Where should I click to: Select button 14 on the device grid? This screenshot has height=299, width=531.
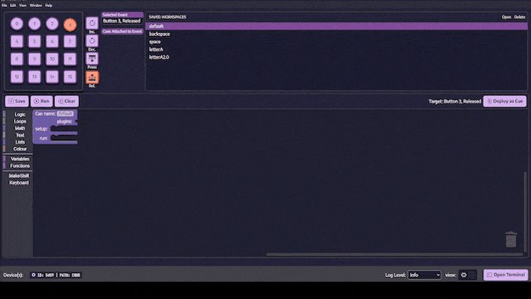point(52,77)
